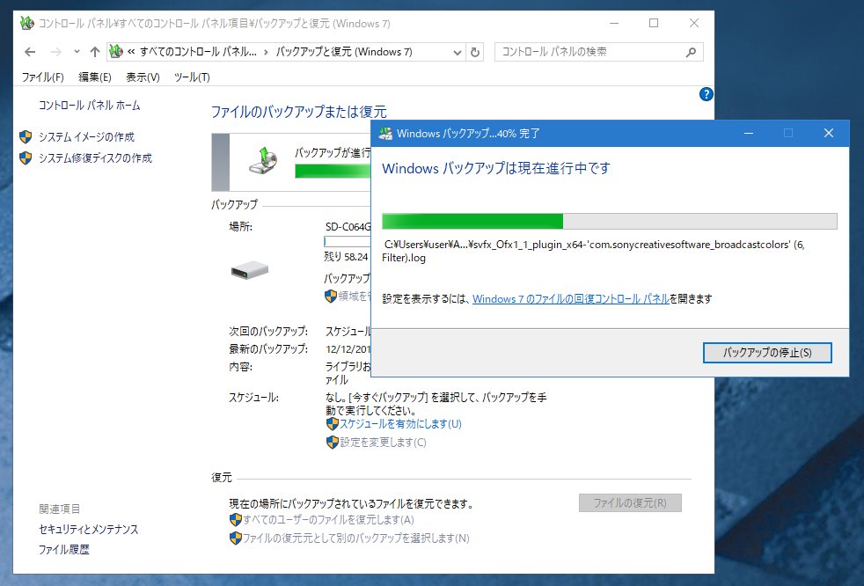This screenshot has height=586, width=864.
Task: Click the address bar folder icon
Action: click(116, 52)
